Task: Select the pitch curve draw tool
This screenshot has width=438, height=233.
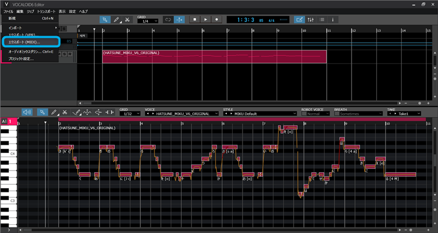Action: [x=76, y=112]
